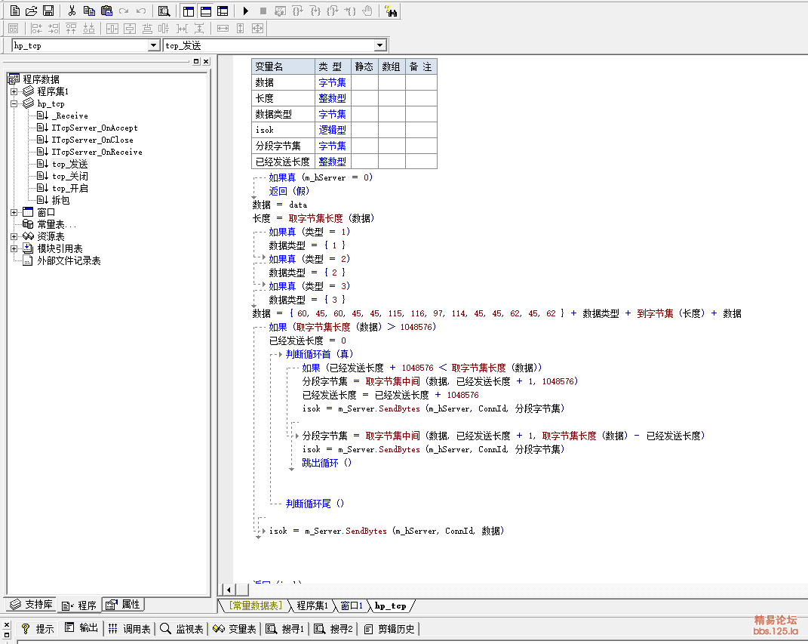Switch to the 窗口1 editor tab

coord(352,605)
